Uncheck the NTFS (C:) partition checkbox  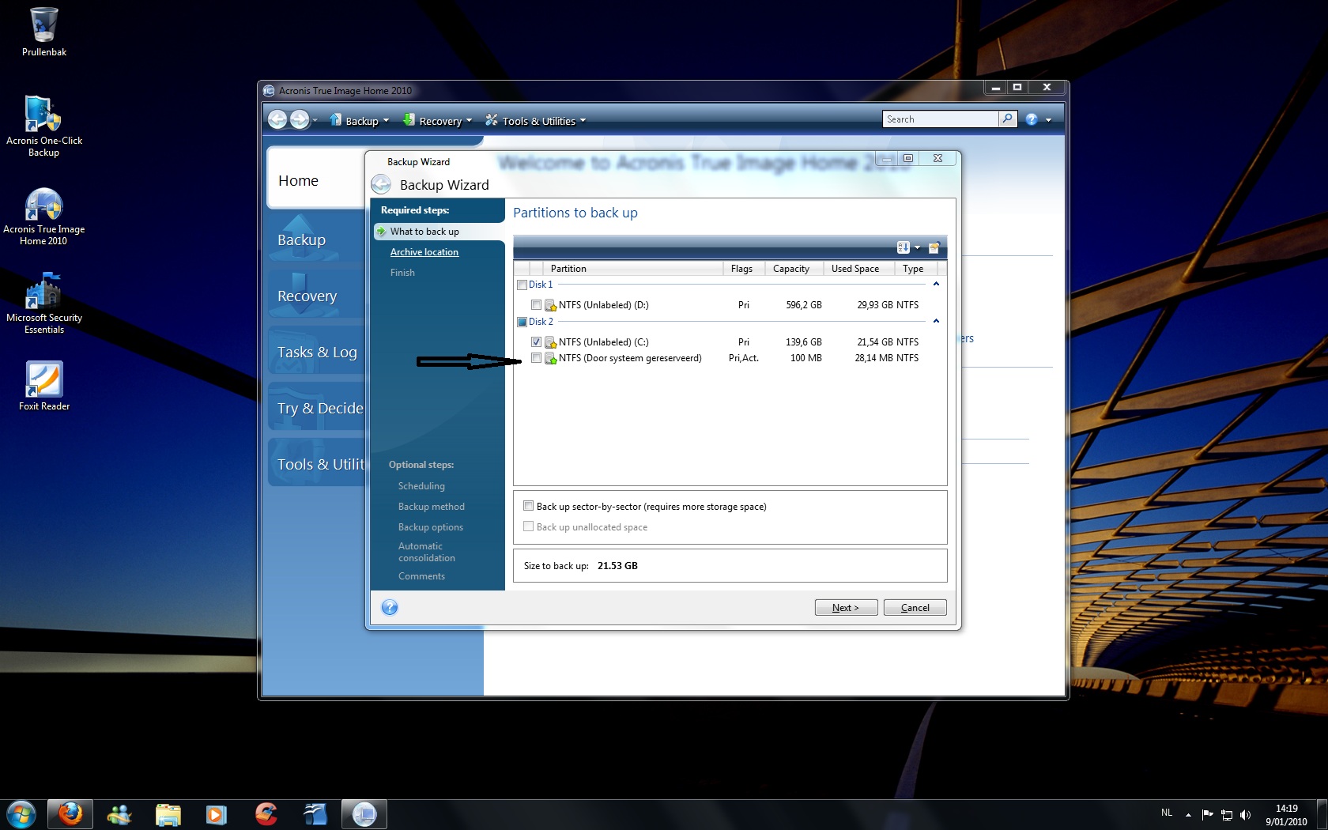pyautogui.click(x=537, y=342)
